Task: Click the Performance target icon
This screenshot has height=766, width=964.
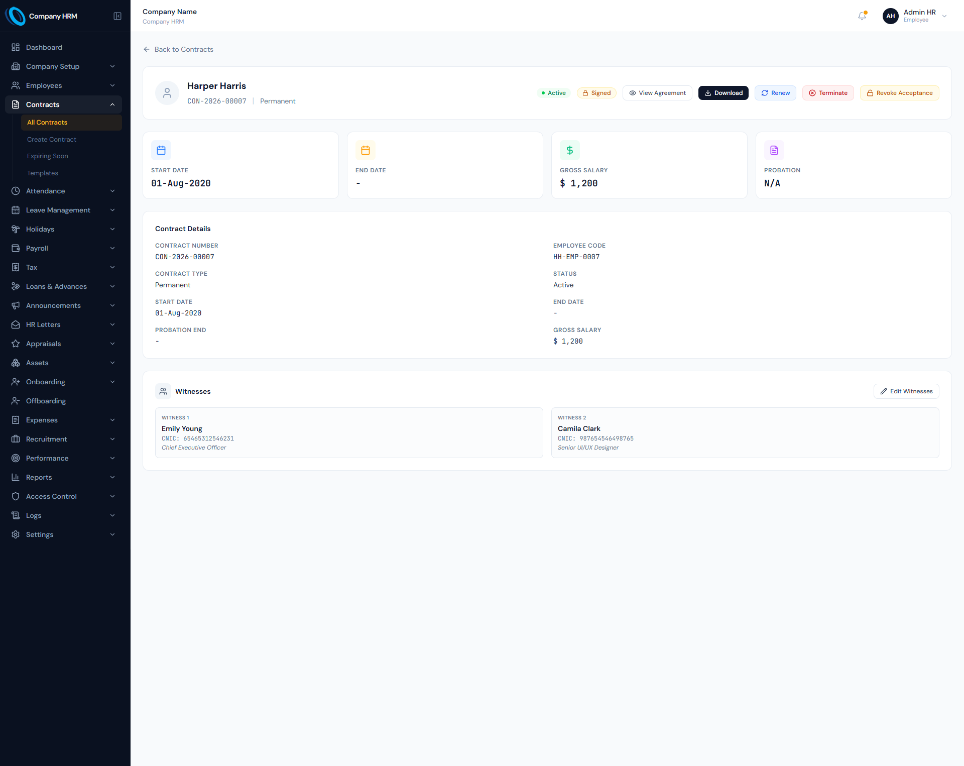Action: [16, 458]
